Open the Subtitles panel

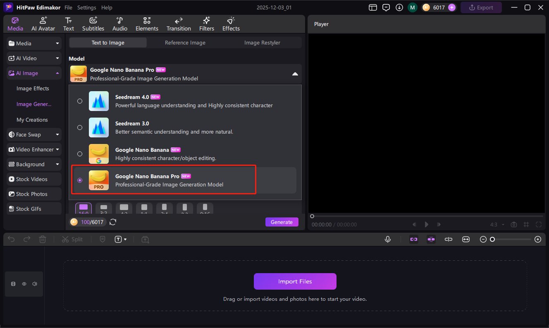point(93,24)
